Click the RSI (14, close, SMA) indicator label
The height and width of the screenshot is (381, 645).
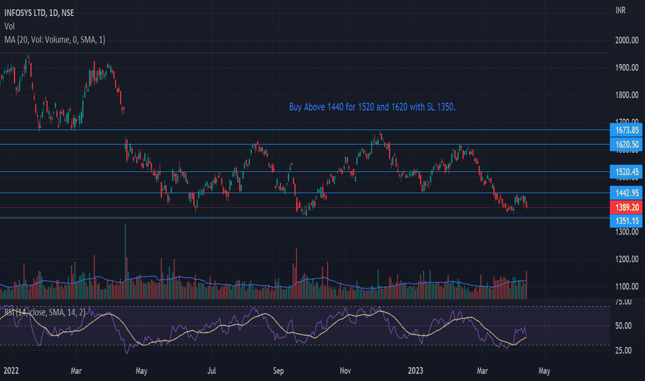[45, 312]
